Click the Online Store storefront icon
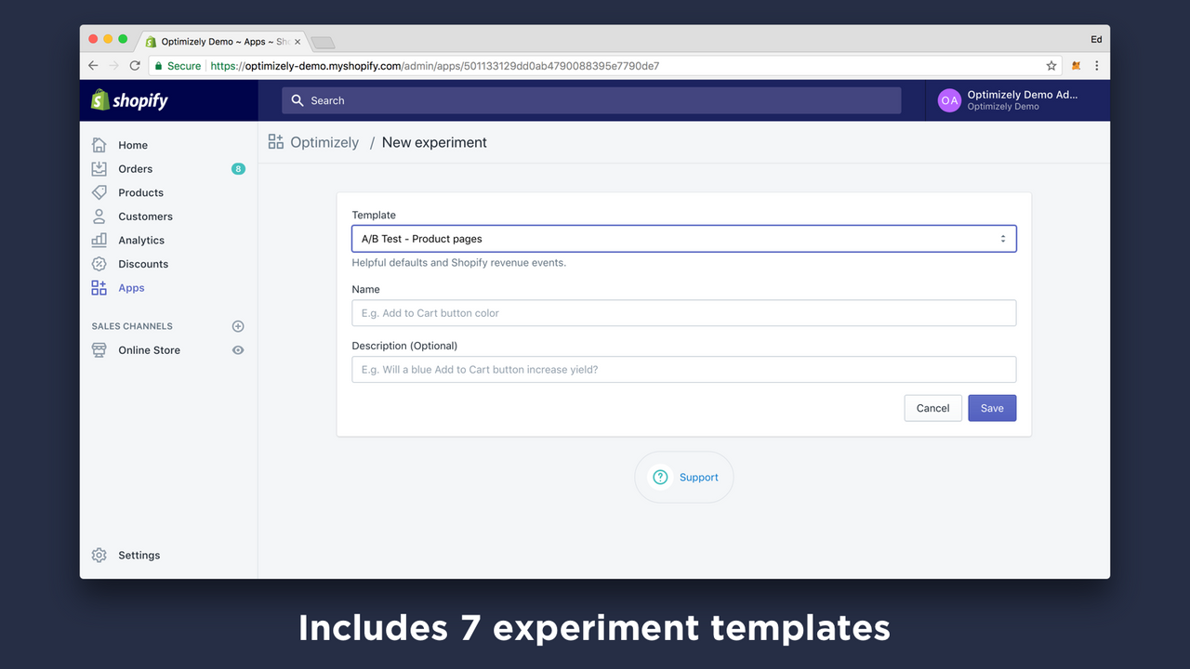The height and width of the screenshot is (669, 1190). click(99, 349)
